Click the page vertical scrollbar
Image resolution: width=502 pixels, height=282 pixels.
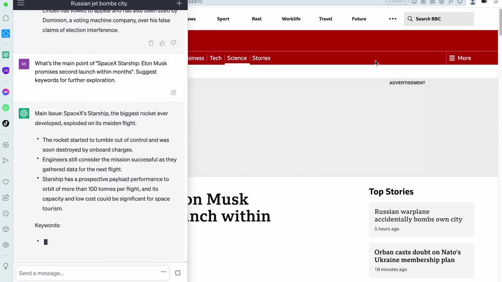(500, 22)
